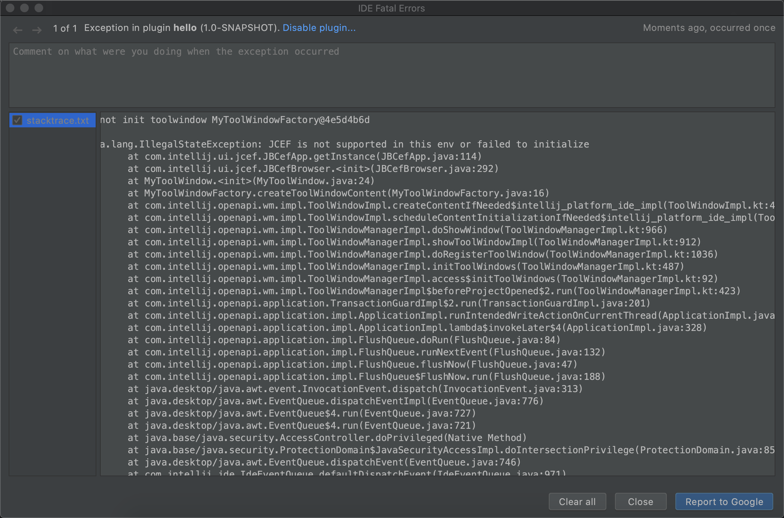Click the IDE Fatal Errors title bar

pyautogui.click(x=391, y=8)
